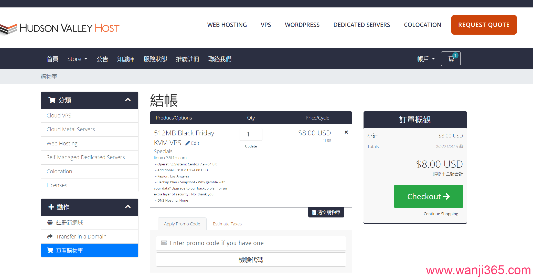This screenshot has height=279, width=533.
Task: Switch to Estimate Taxes tab
Action: click(227, 224)
